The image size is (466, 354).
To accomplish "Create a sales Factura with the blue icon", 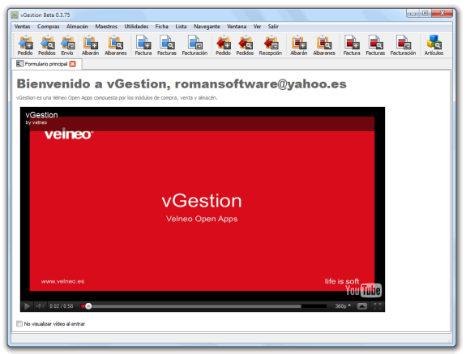I will (143, 45).
